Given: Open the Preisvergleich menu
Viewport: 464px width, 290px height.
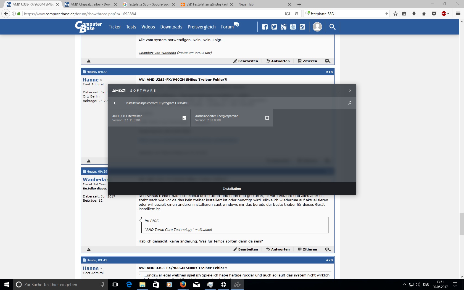Looking at the screenshot, I should pos(202,27).
